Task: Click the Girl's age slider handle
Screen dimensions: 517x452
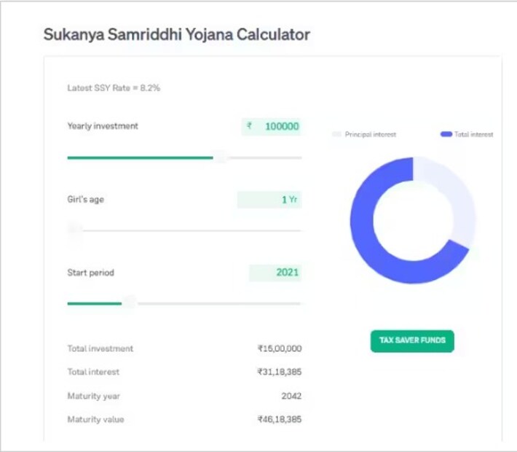Action: click(x=74, y=230)
